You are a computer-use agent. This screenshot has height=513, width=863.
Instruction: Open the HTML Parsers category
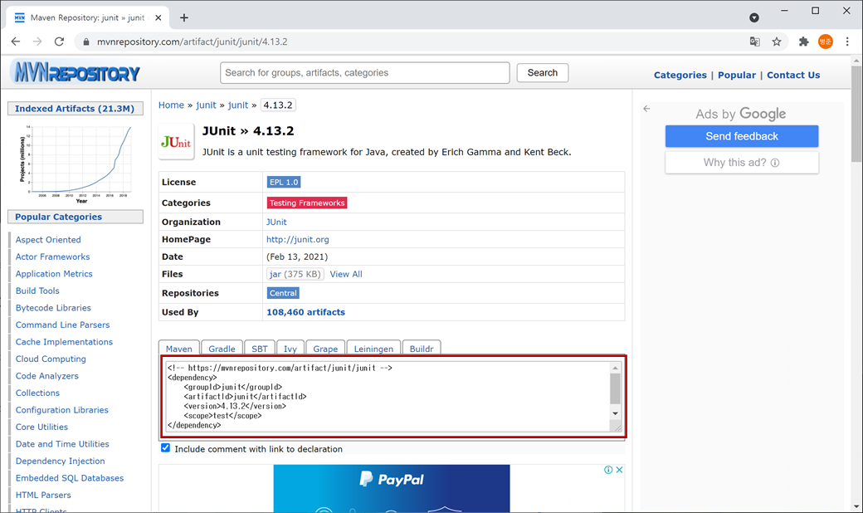pos(43,496)
